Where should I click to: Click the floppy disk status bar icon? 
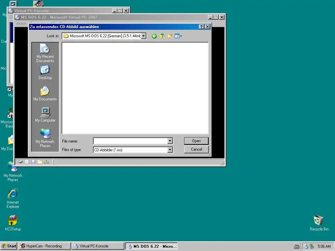33,162
